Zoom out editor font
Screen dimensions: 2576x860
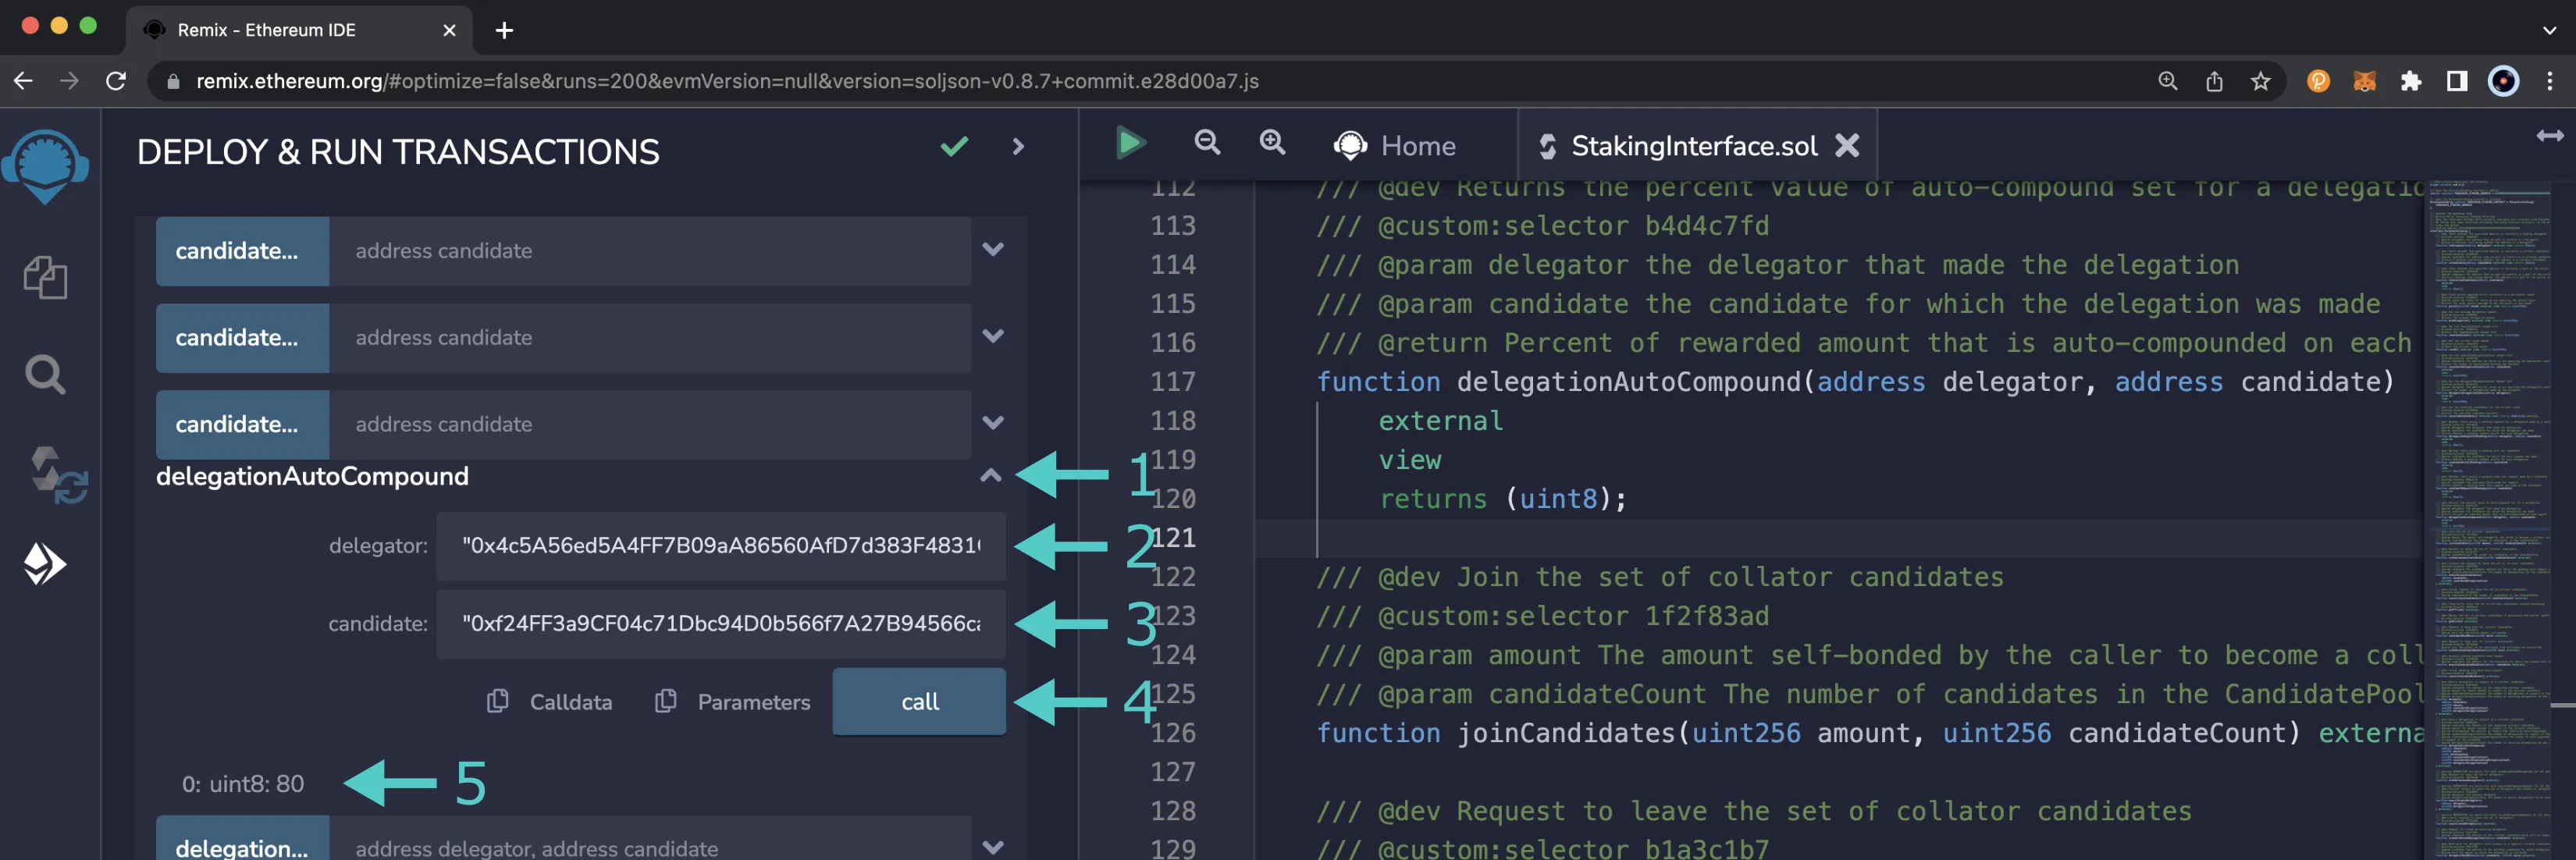pos(1207,143)
